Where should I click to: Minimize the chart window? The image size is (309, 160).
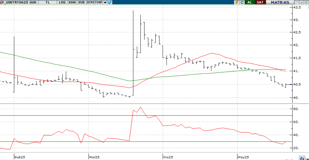[x=301, y=2]
